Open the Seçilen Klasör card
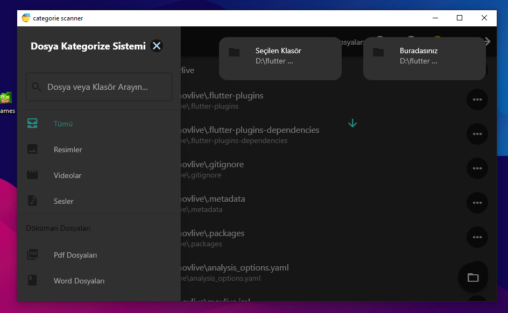Image resolution: width=508 pixels, height=313 pixels. pos(280,59)
